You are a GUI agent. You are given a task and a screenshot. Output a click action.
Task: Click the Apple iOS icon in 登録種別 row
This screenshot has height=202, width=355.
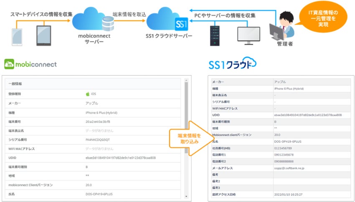click(88, 94)
